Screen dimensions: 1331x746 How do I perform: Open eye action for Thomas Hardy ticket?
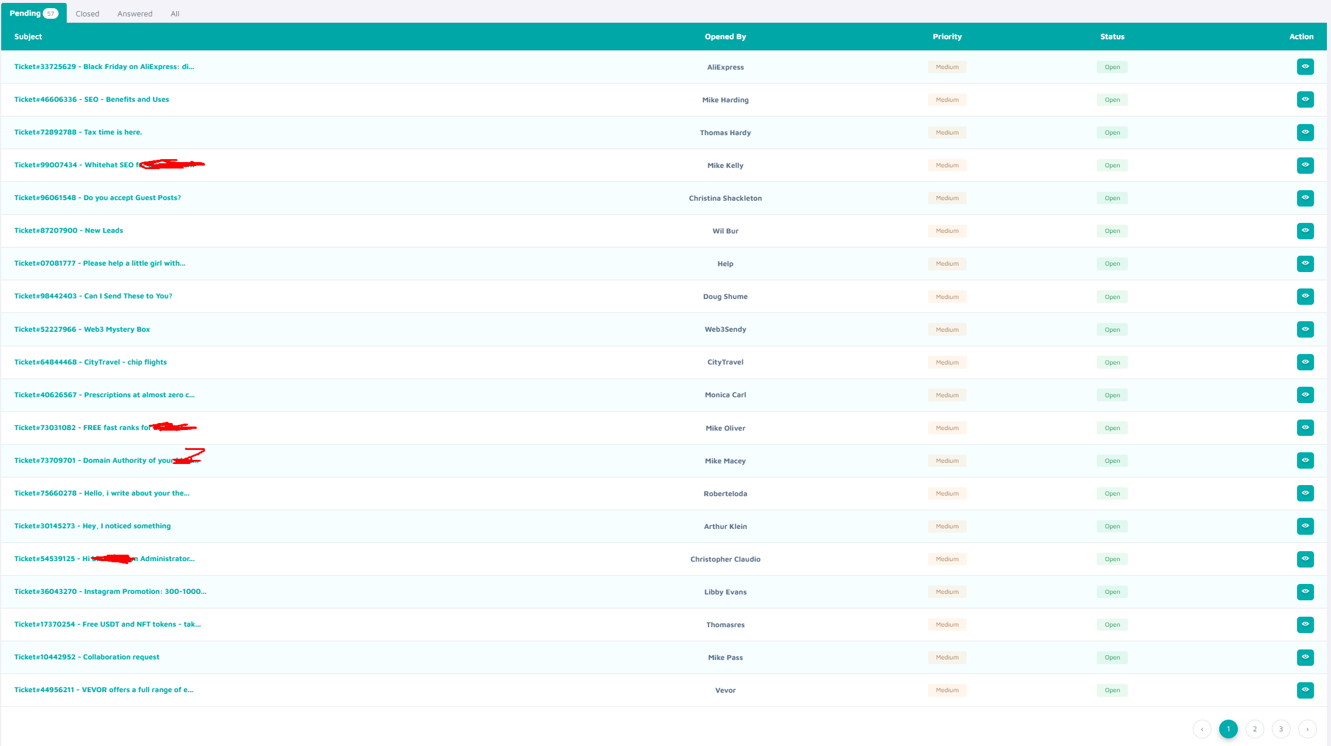point(1305,132)
